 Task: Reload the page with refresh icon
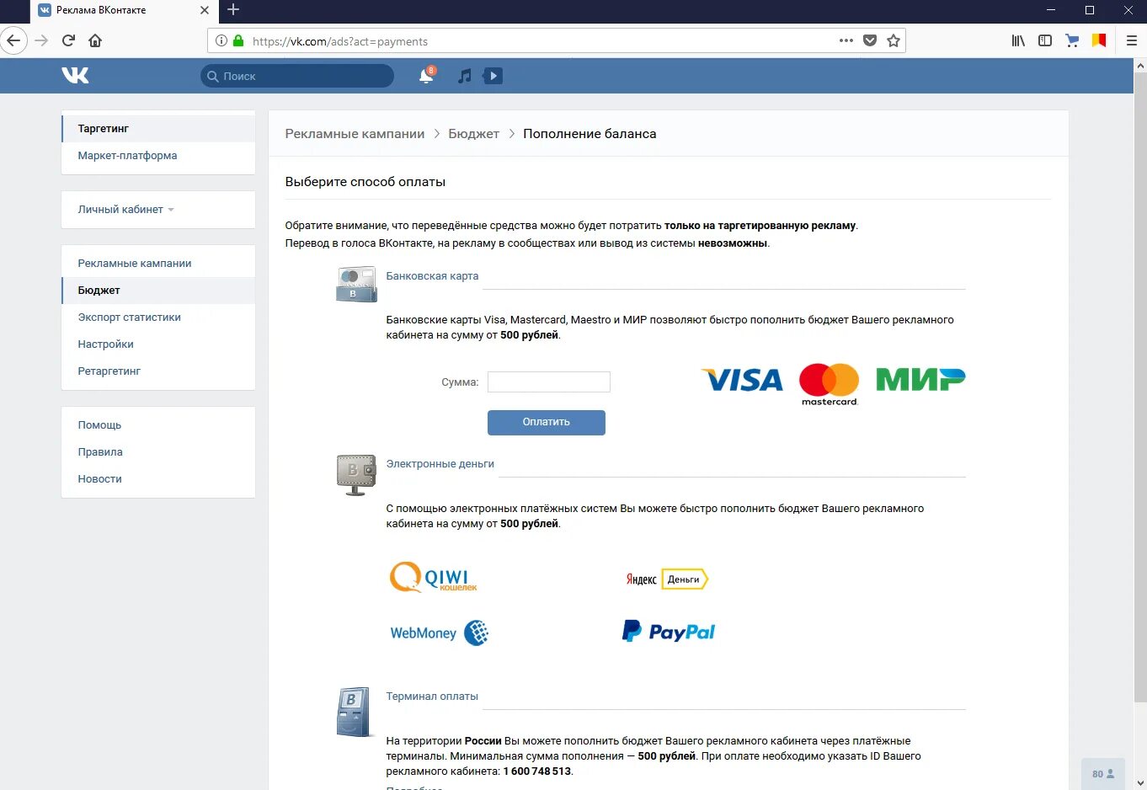[69, 40]
